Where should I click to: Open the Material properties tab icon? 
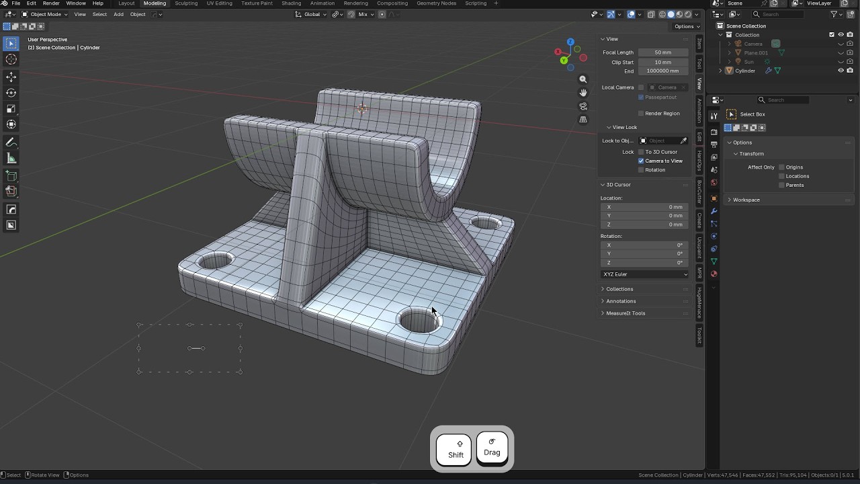(714, 274)
